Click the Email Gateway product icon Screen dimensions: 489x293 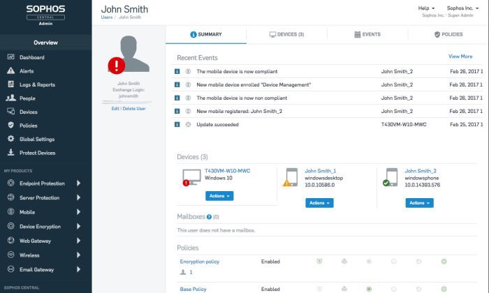11,269
